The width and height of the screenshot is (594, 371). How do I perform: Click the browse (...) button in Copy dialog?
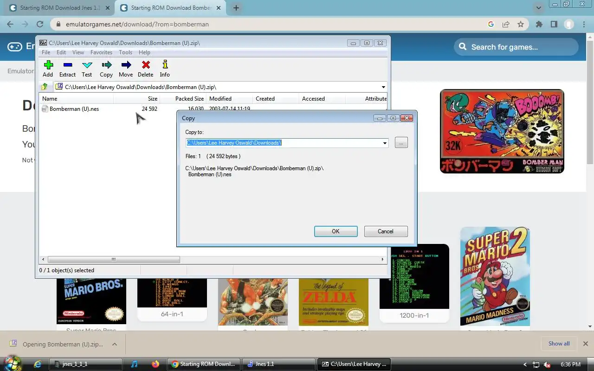[x=401, y=143]
